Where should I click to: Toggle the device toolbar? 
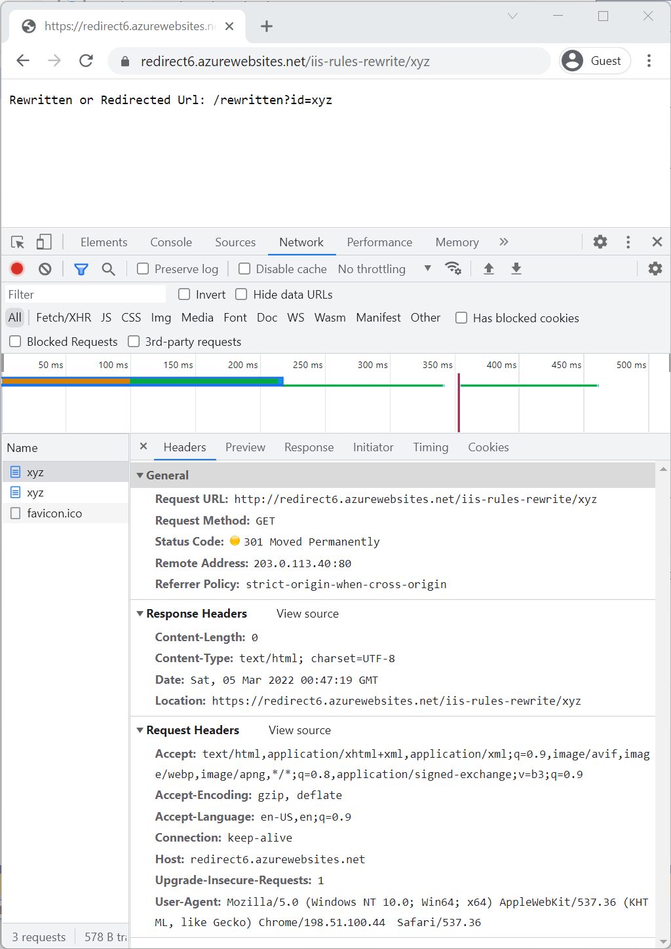43,242
